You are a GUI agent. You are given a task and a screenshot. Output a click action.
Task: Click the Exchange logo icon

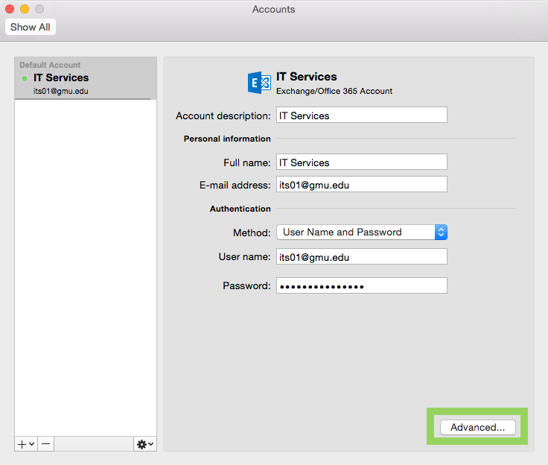[x=259, y=83]
